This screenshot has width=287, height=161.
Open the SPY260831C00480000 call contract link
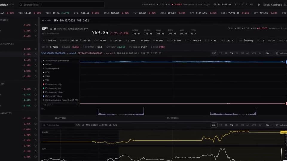[x=53, y=53]
